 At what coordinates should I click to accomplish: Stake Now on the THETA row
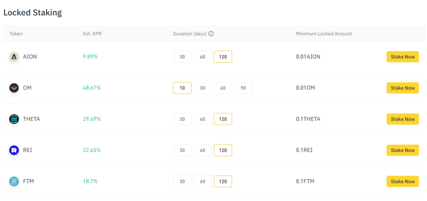coord(403,119)
